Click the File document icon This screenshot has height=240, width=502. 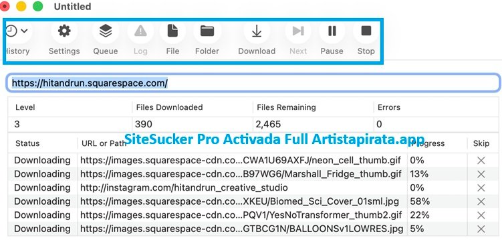(172, 31)
